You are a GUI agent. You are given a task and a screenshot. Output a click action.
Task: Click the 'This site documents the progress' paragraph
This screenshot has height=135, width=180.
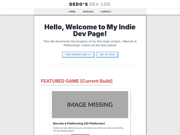[90, 43]
